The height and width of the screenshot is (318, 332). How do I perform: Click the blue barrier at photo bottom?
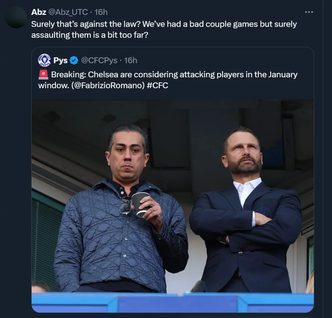172,302
